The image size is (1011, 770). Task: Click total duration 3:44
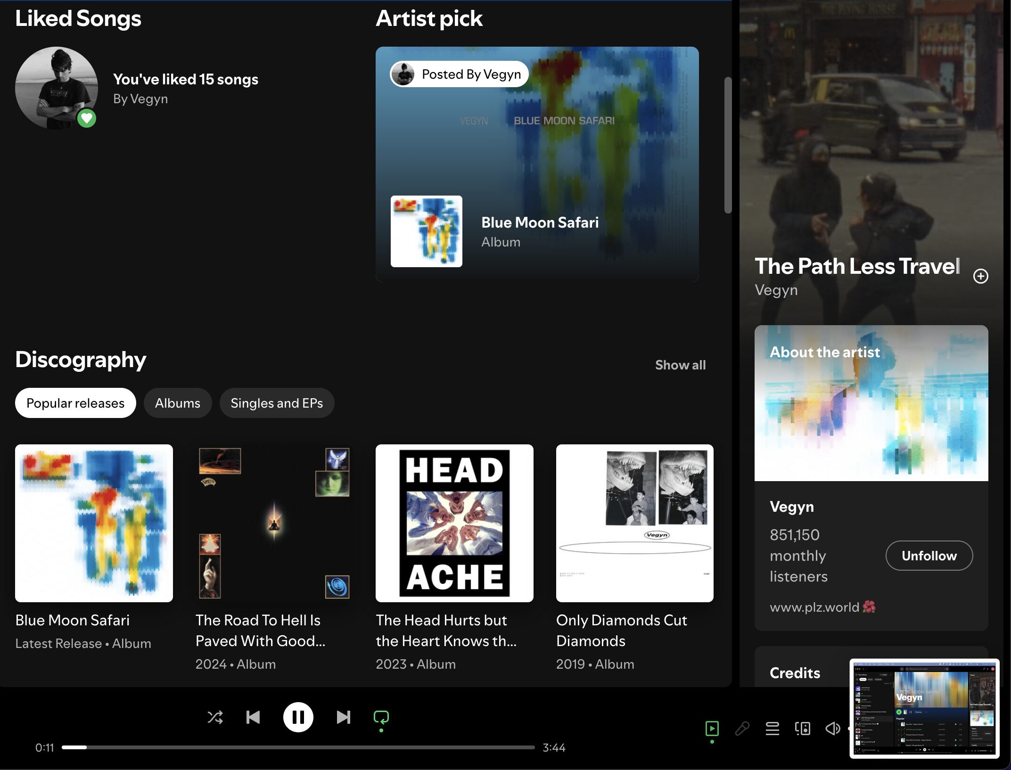(554, 747)
